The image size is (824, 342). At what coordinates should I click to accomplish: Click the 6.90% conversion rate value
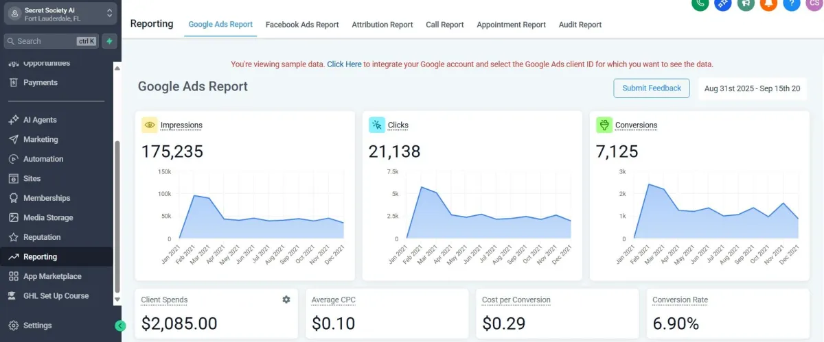pos(676,323)
